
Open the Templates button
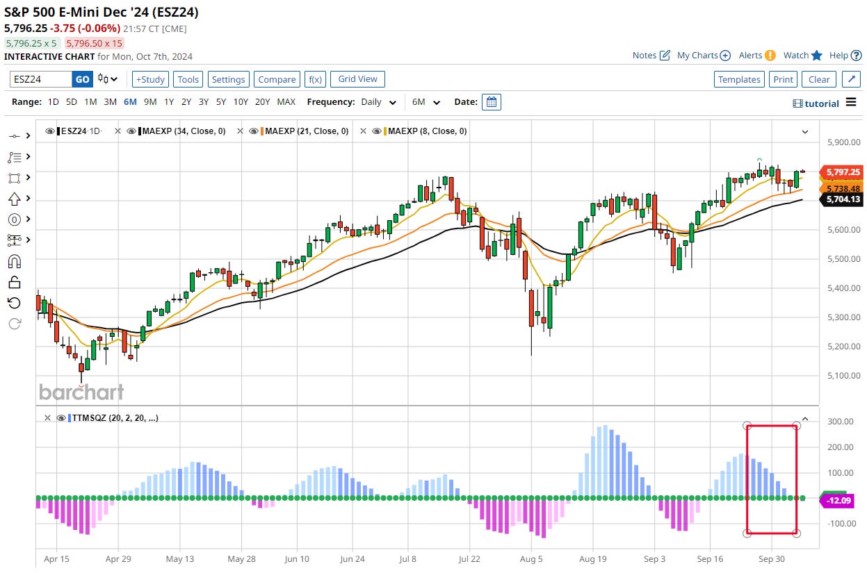pos(739,79)
